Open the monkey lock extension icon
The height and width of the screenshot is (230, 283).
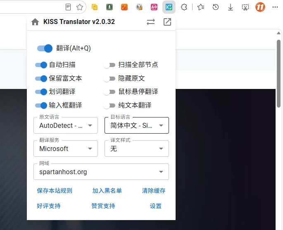point(139,7)
